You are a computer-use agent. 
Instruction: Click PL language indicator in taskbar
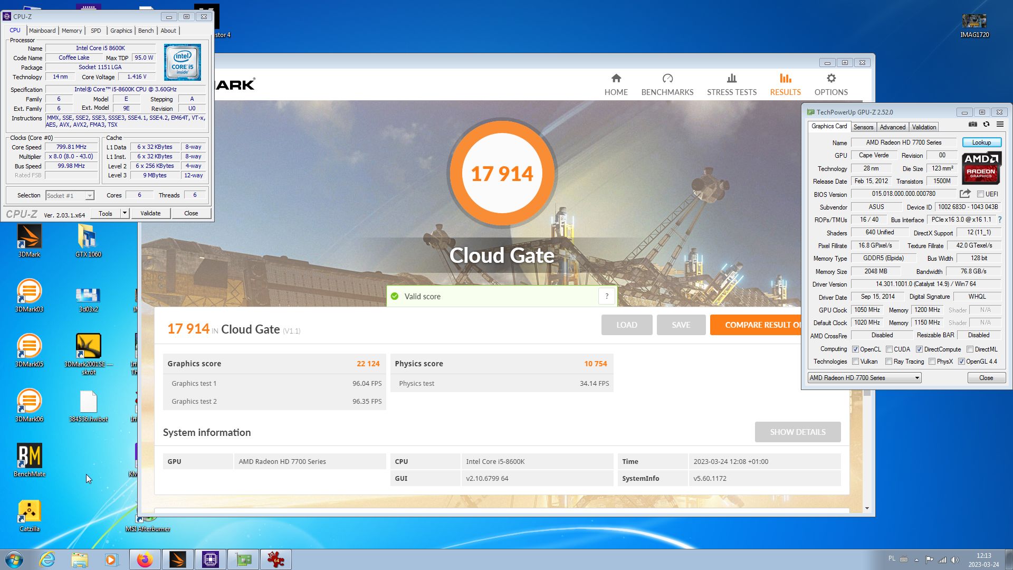click(892, 558)
